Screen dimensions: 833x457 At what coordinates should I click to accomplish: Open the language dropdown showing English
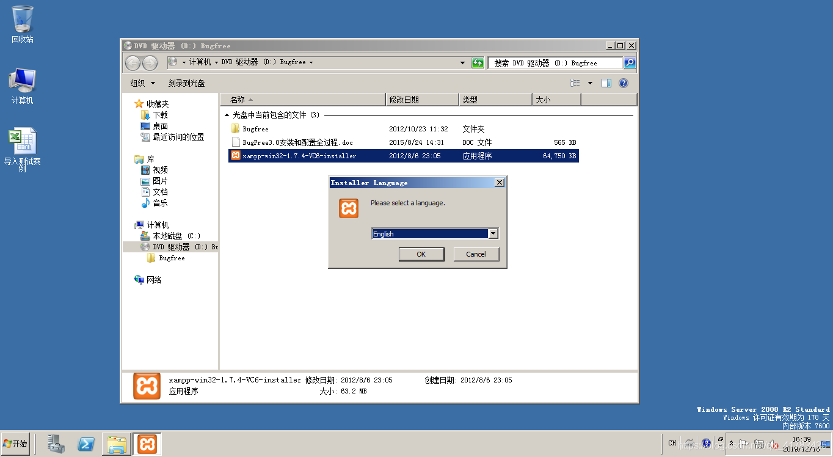pos(435,234)
